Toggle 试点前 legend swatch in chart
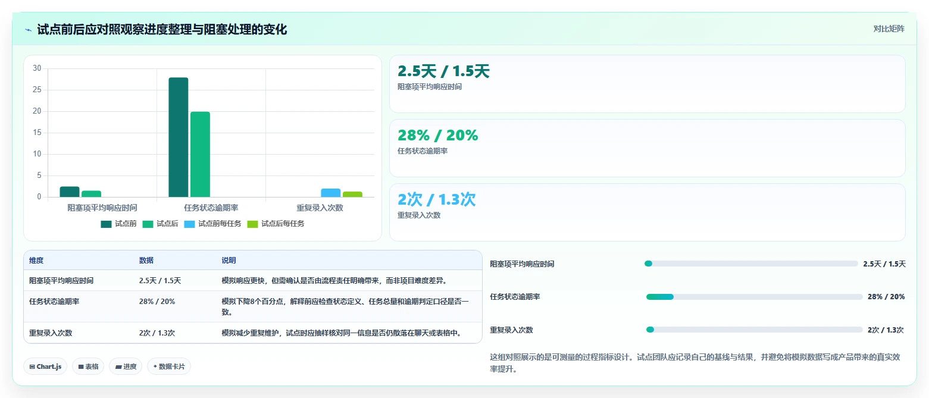The height and width of the screenshot is (398, 929). click(107, 224)
